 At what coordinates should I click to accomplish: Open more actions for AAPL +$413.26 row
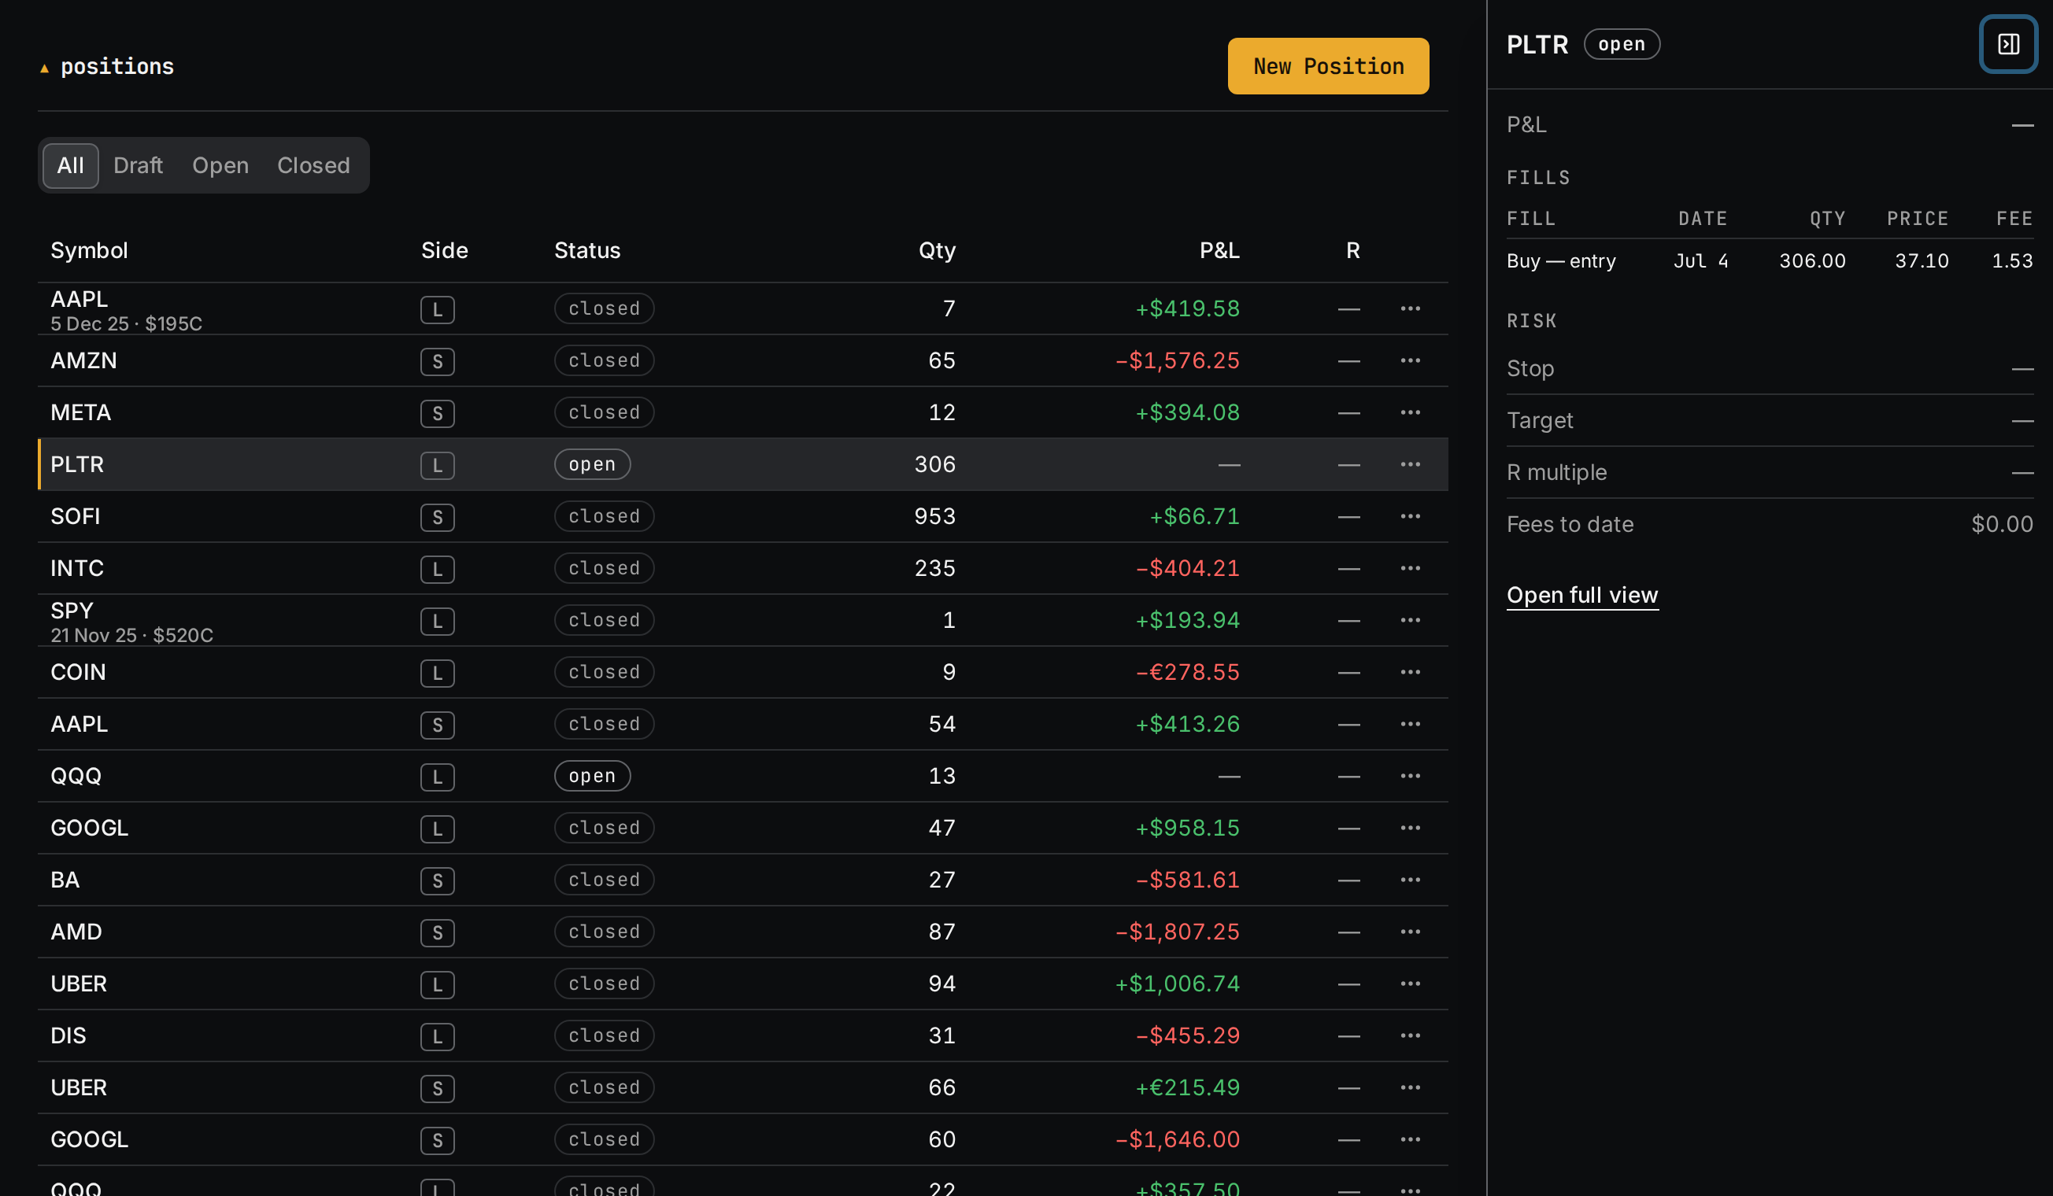pyautogui.click(x=1410, y=724)
